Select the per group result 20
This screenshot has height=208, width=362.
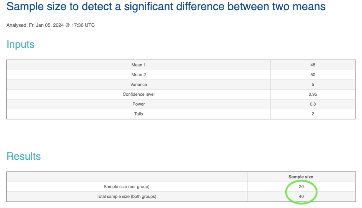301,187
